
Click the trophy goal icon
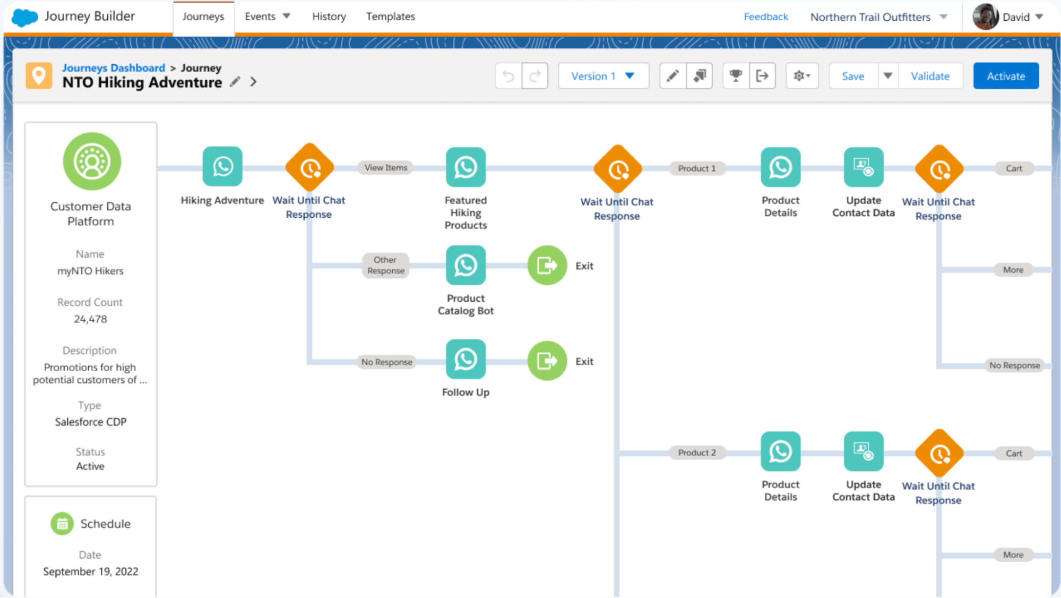coord(736,76)
